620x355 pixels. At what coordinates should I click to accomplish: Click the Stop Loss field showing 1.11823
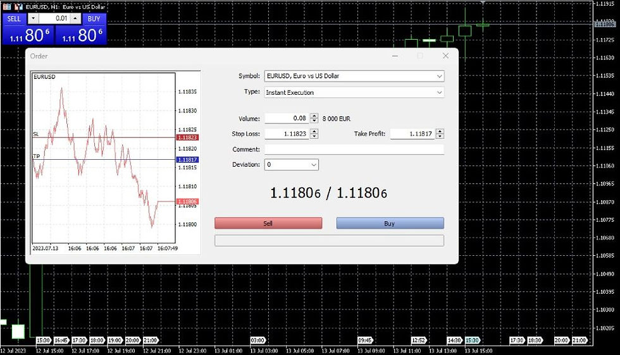pos(287,134)
